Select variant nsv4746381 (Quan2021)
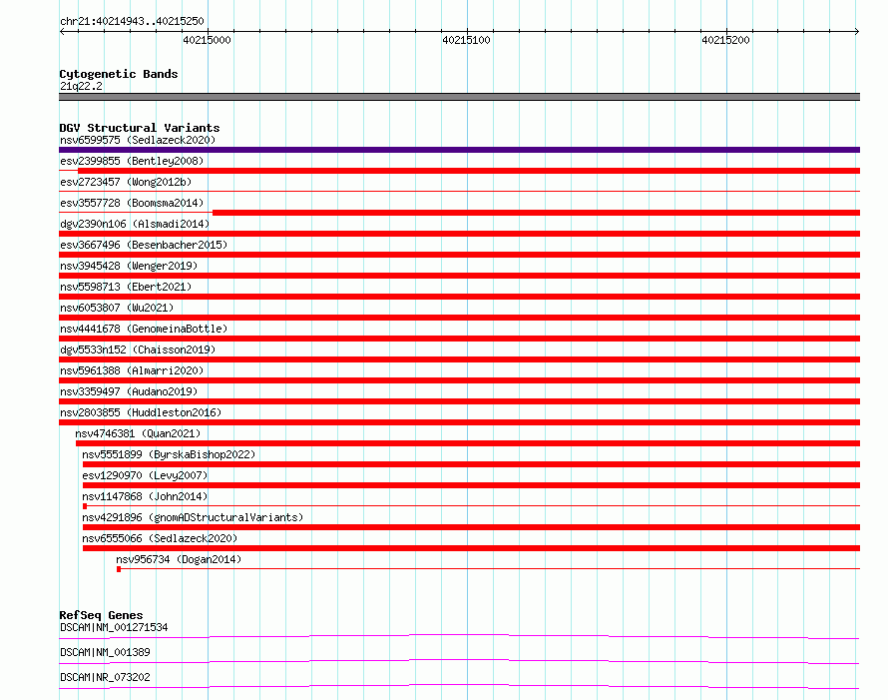888x700 pixels. tap(138, 433)
